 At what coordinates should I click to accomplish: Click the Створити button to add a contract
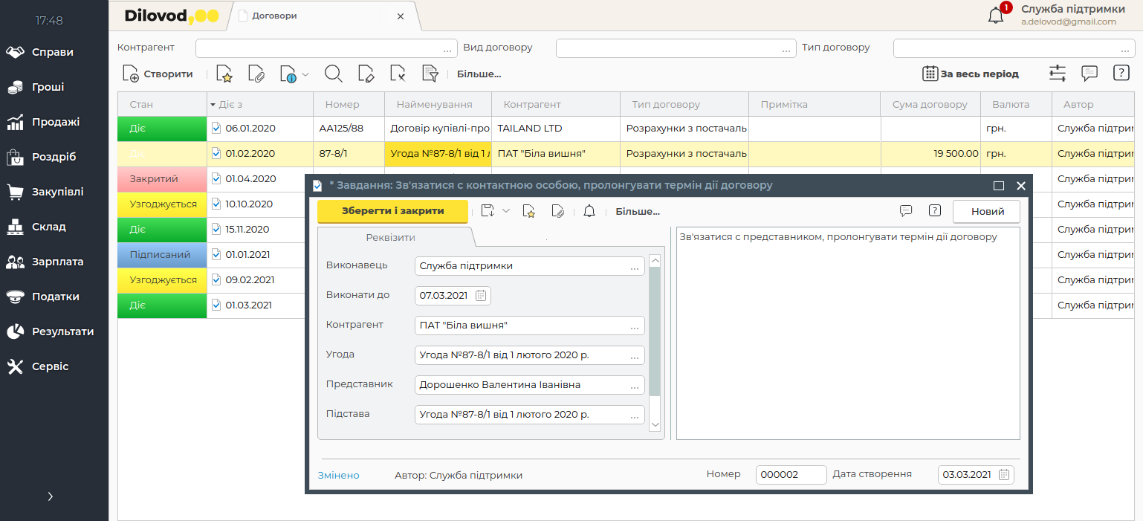coord(158,74)
